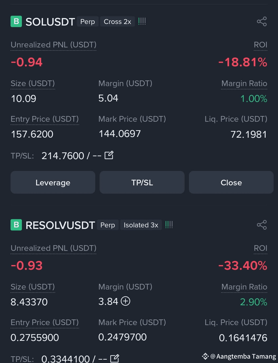278x363 pixels.
Task: Tap signal bars icon beside Isolated 3x
Action: point(169,225)
